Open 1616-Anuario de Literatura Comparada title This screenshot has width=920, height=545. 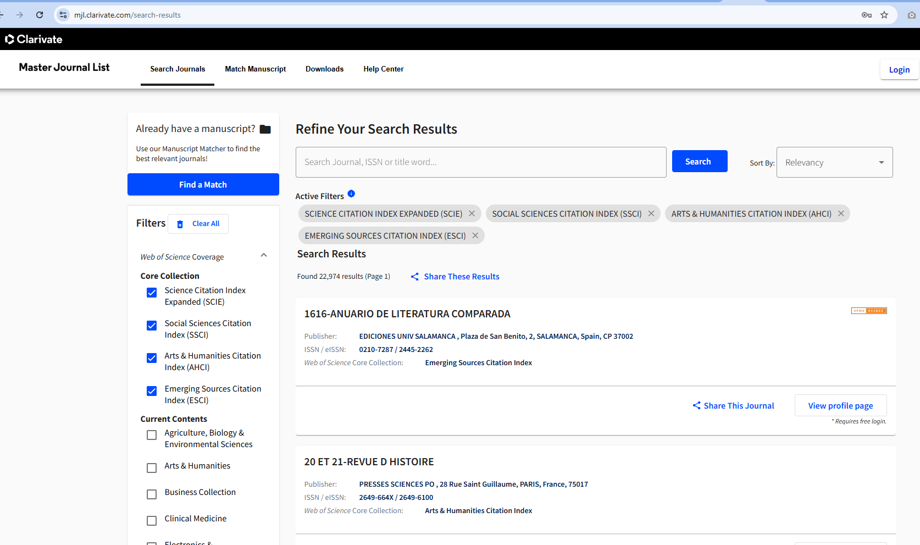pyautogui.click(x=407, y=314)
